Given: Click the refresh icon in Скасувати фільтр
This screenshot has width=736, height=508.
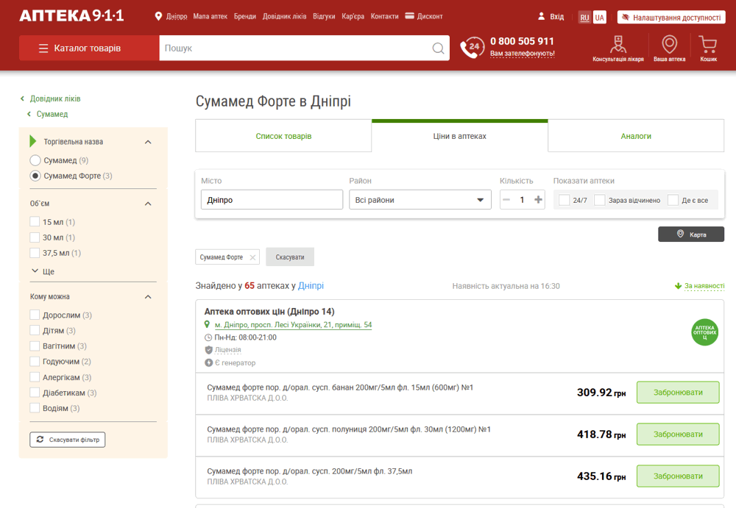Looking at the screenshot, I should pyautogui.click(x=40, y=440).
